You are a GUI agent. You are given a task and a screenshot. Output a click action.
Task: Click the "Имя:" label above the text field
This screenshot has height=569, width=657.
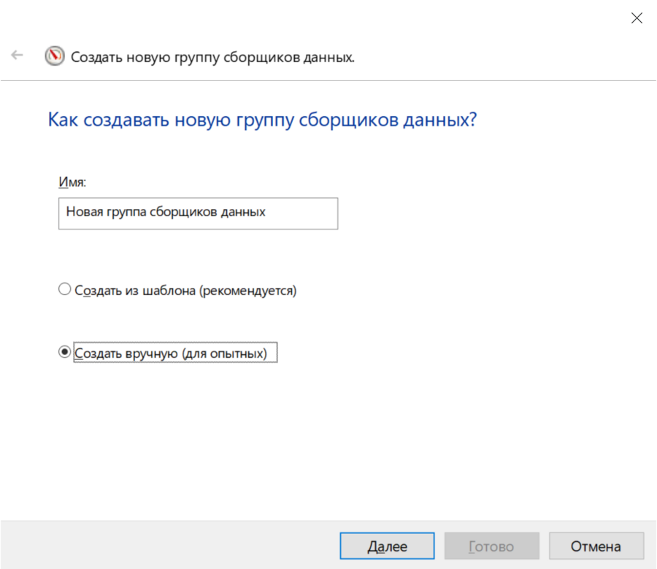[x=72, y=180]
